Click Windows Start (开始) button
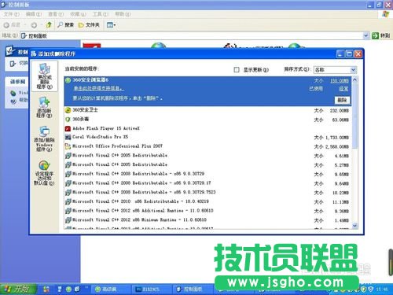Viewport: 393px width, 295px height. pyautogui.click(x=18, y=289)
